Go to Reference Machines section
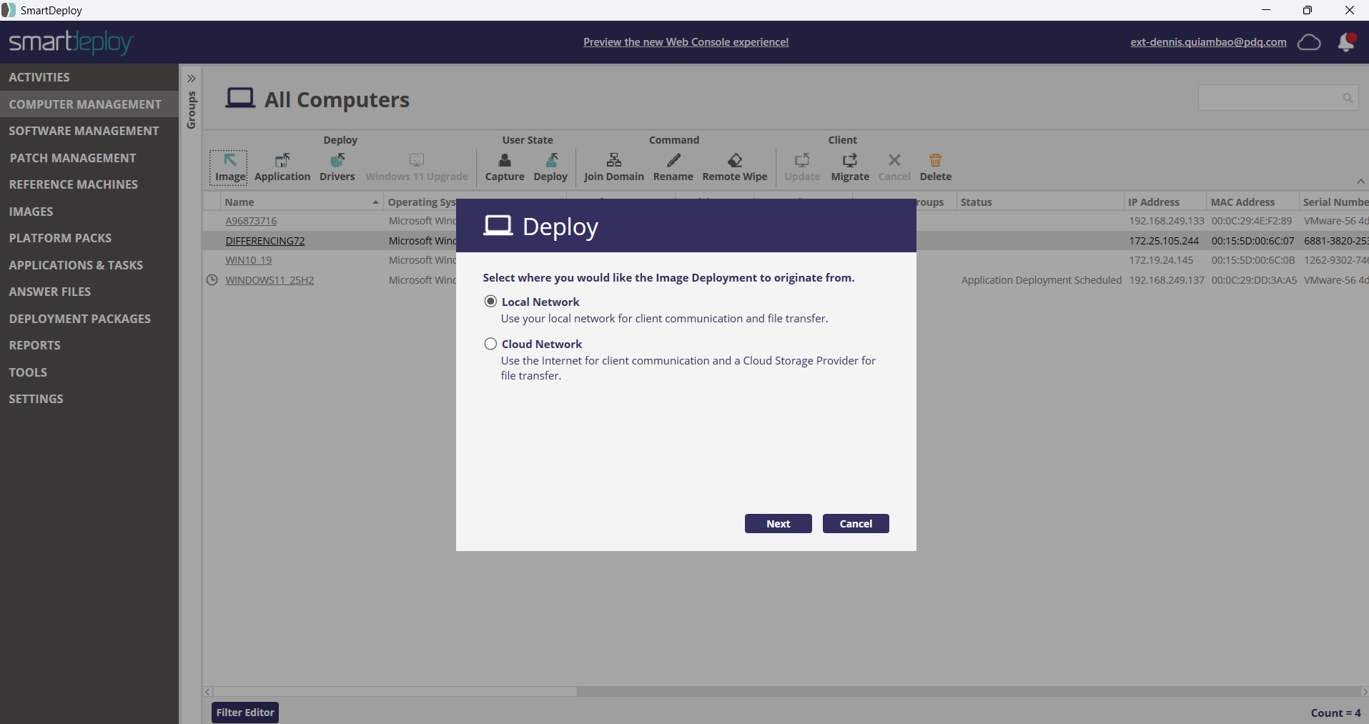The height and width of the screenshot is (724, 1369). (x=73, y=184)
